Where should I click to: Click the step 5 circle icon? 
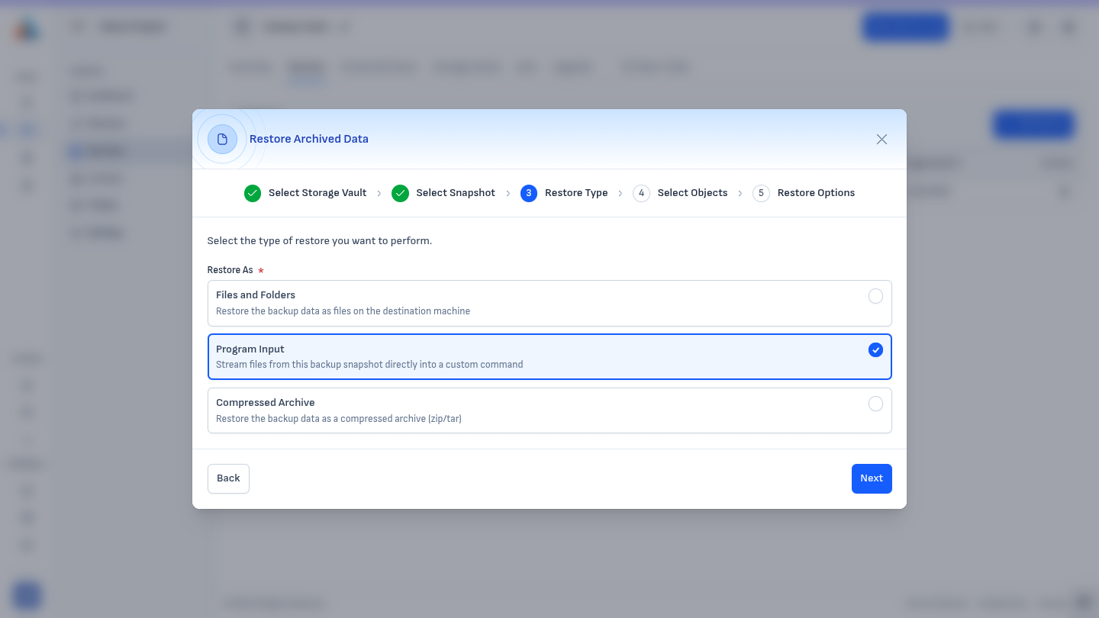pyautogui.click(x=761, y=193)
